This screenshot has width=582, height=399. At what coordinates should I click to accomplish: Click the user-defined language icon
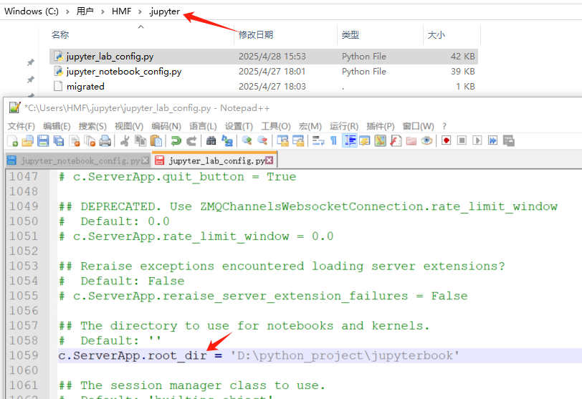[365, 141]
